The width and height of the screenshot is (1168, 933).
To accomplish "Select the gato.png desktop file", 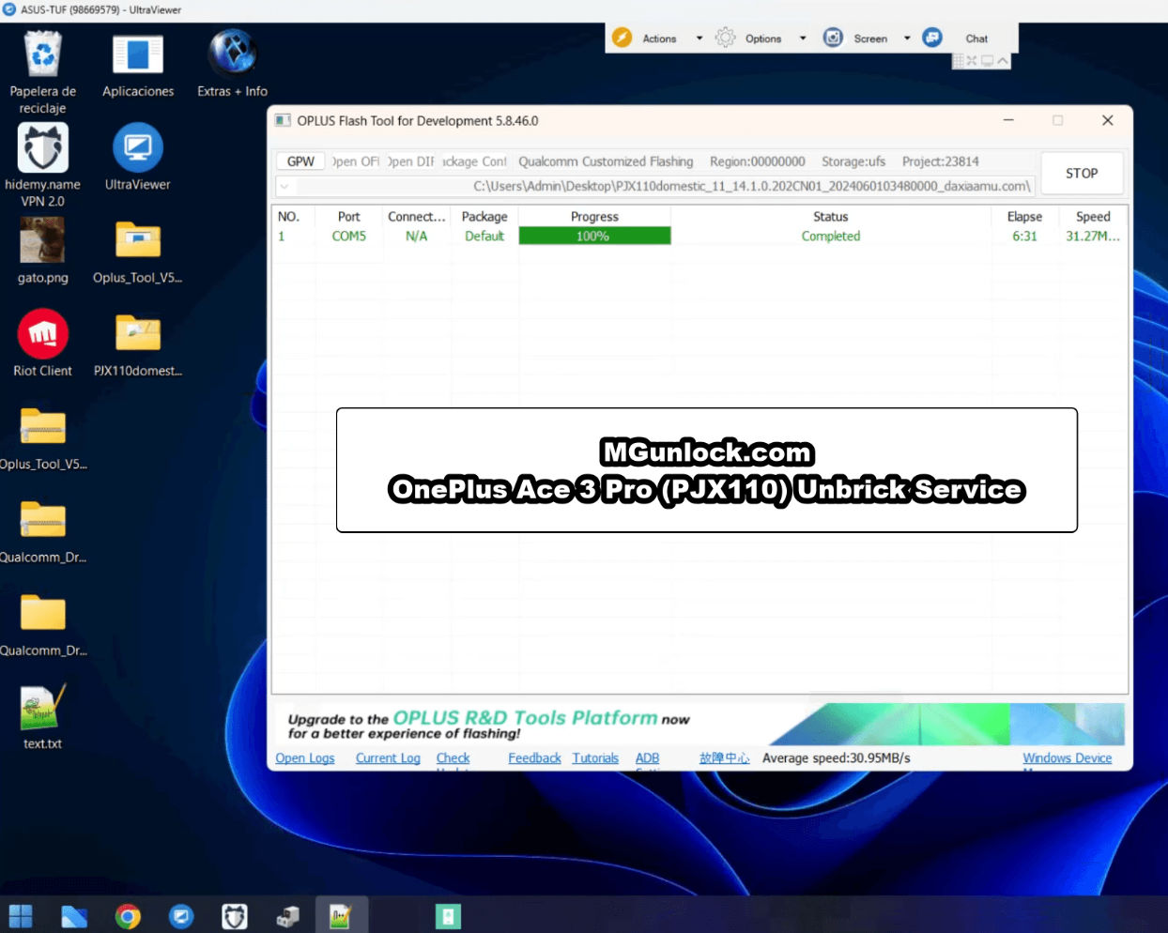I will pyautogui.click(x=42, y=251).
